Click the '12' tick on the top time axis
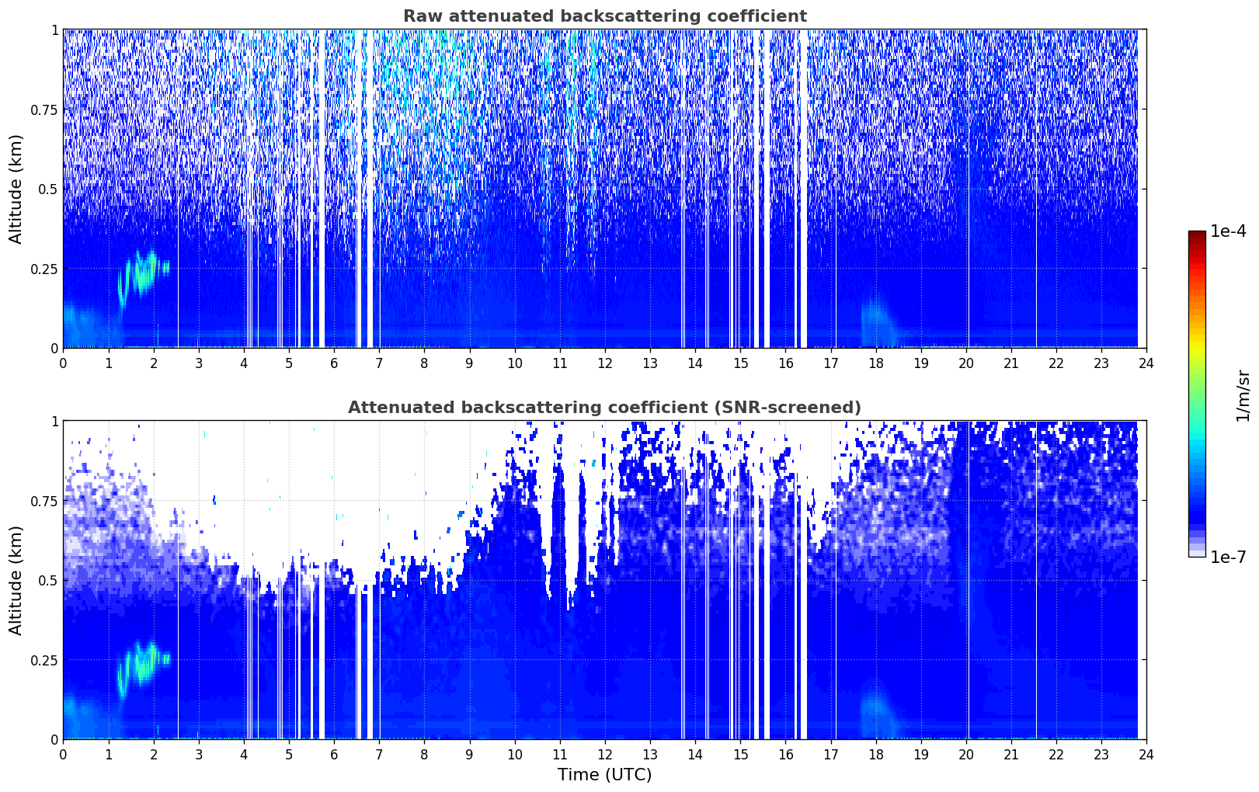The height and width of the screenshot is (792, 1259). click(x=604, y=363)
